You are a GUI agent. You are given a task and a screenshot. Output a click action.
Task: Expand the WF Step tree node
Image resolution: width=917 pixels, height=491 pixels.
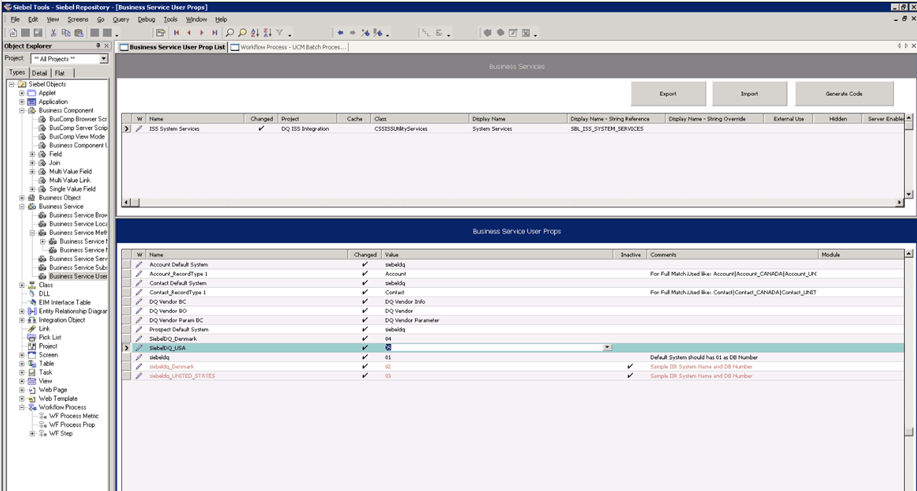[x=31, y=433]
